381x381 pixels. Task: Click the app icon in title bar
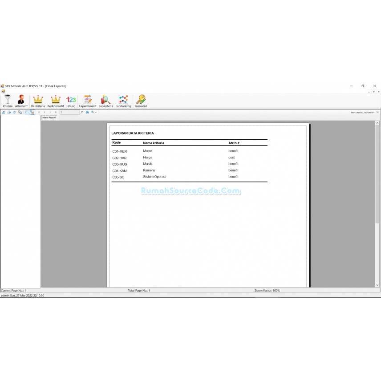(2, 86)
